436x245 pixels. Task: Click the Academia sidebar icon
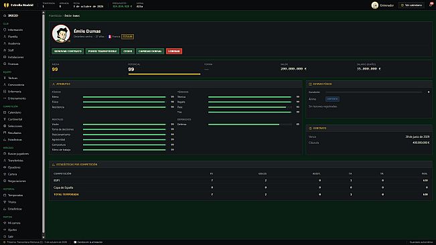point(5,44)
